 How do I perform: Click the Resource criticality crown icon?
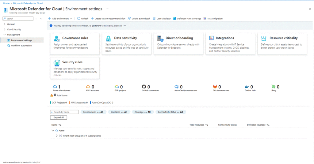coord(263,39)
